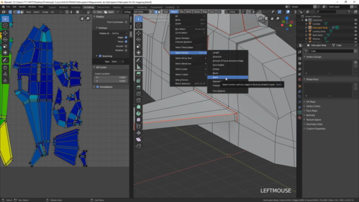Choose the 3D viewport Cursor tool
The height and width of the screenshot is (202, 359).
tap(139, 26)
